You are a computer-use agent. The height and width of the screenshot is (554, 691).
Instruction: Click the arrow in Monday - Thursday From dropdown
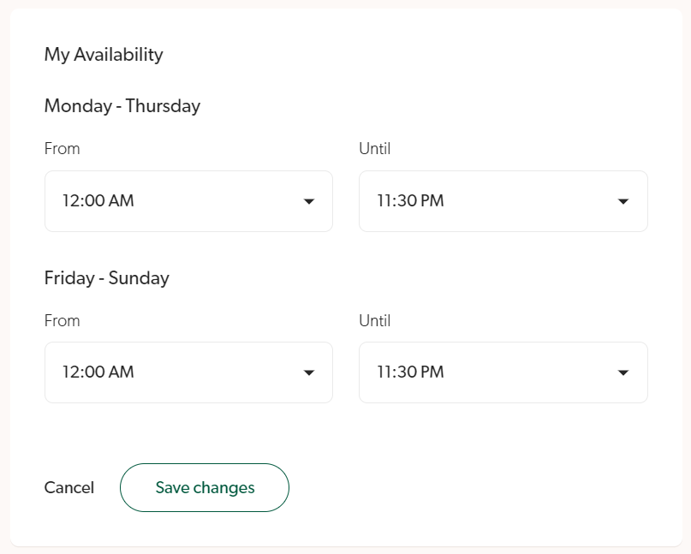tap(308, 202)
